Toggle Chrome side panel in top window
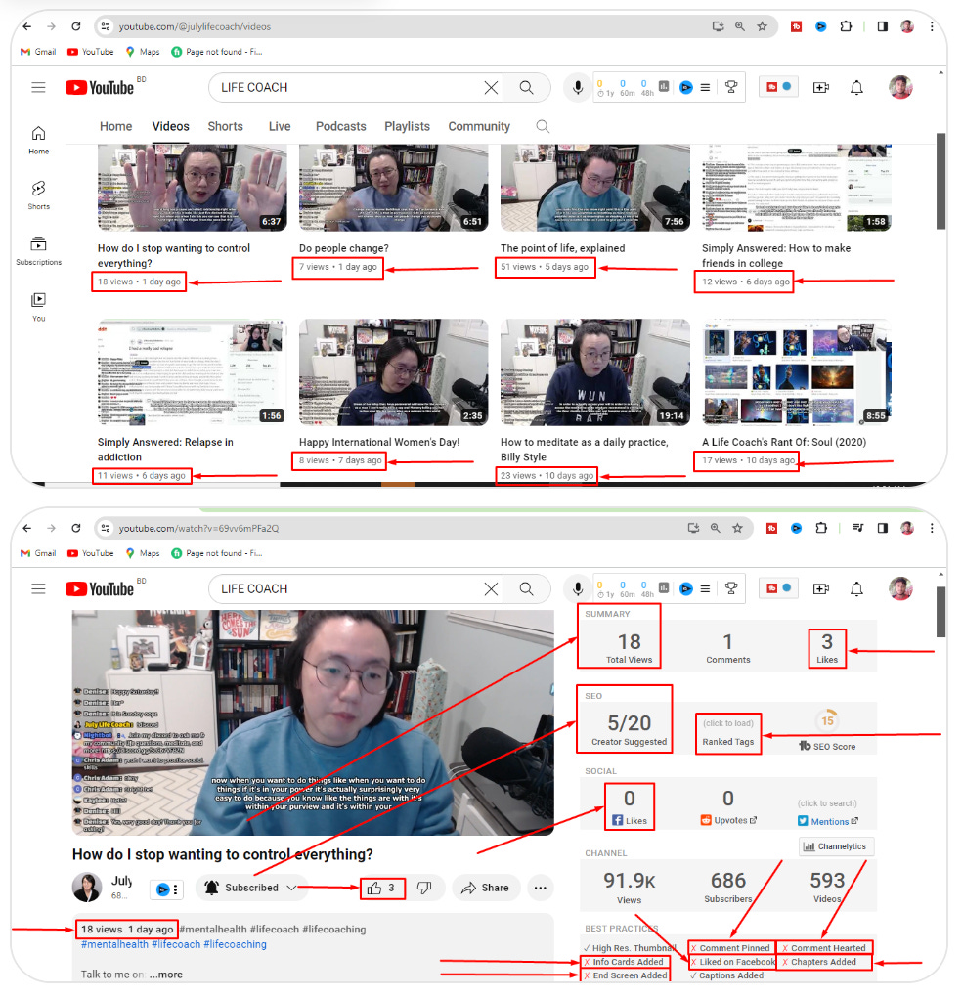This screenshot has width=962, height=997. pyautogui.click(x=883, y=26)
